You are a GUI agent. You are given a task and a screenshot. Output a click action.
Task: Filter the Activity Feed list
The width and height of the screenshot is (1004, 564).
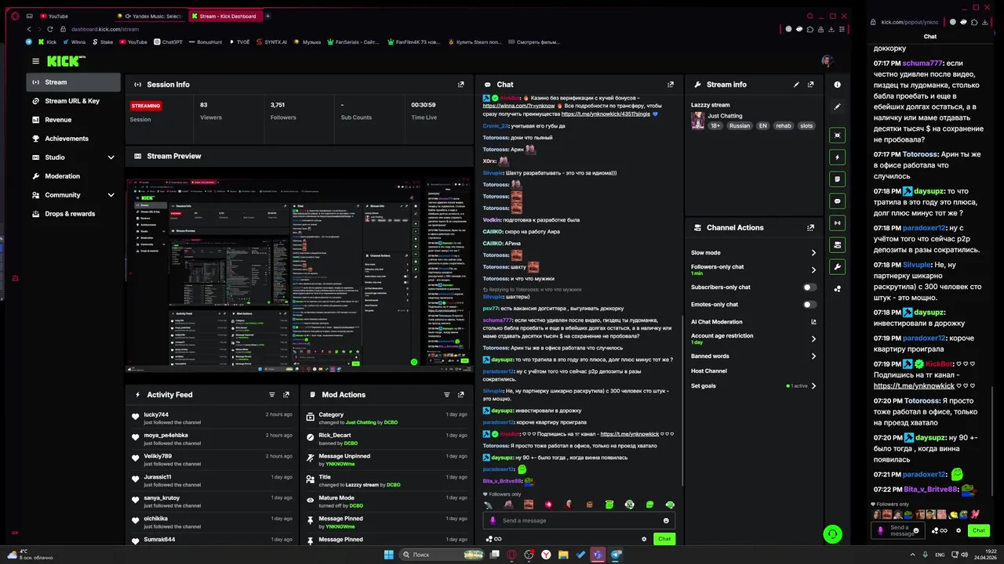[272, 395]
